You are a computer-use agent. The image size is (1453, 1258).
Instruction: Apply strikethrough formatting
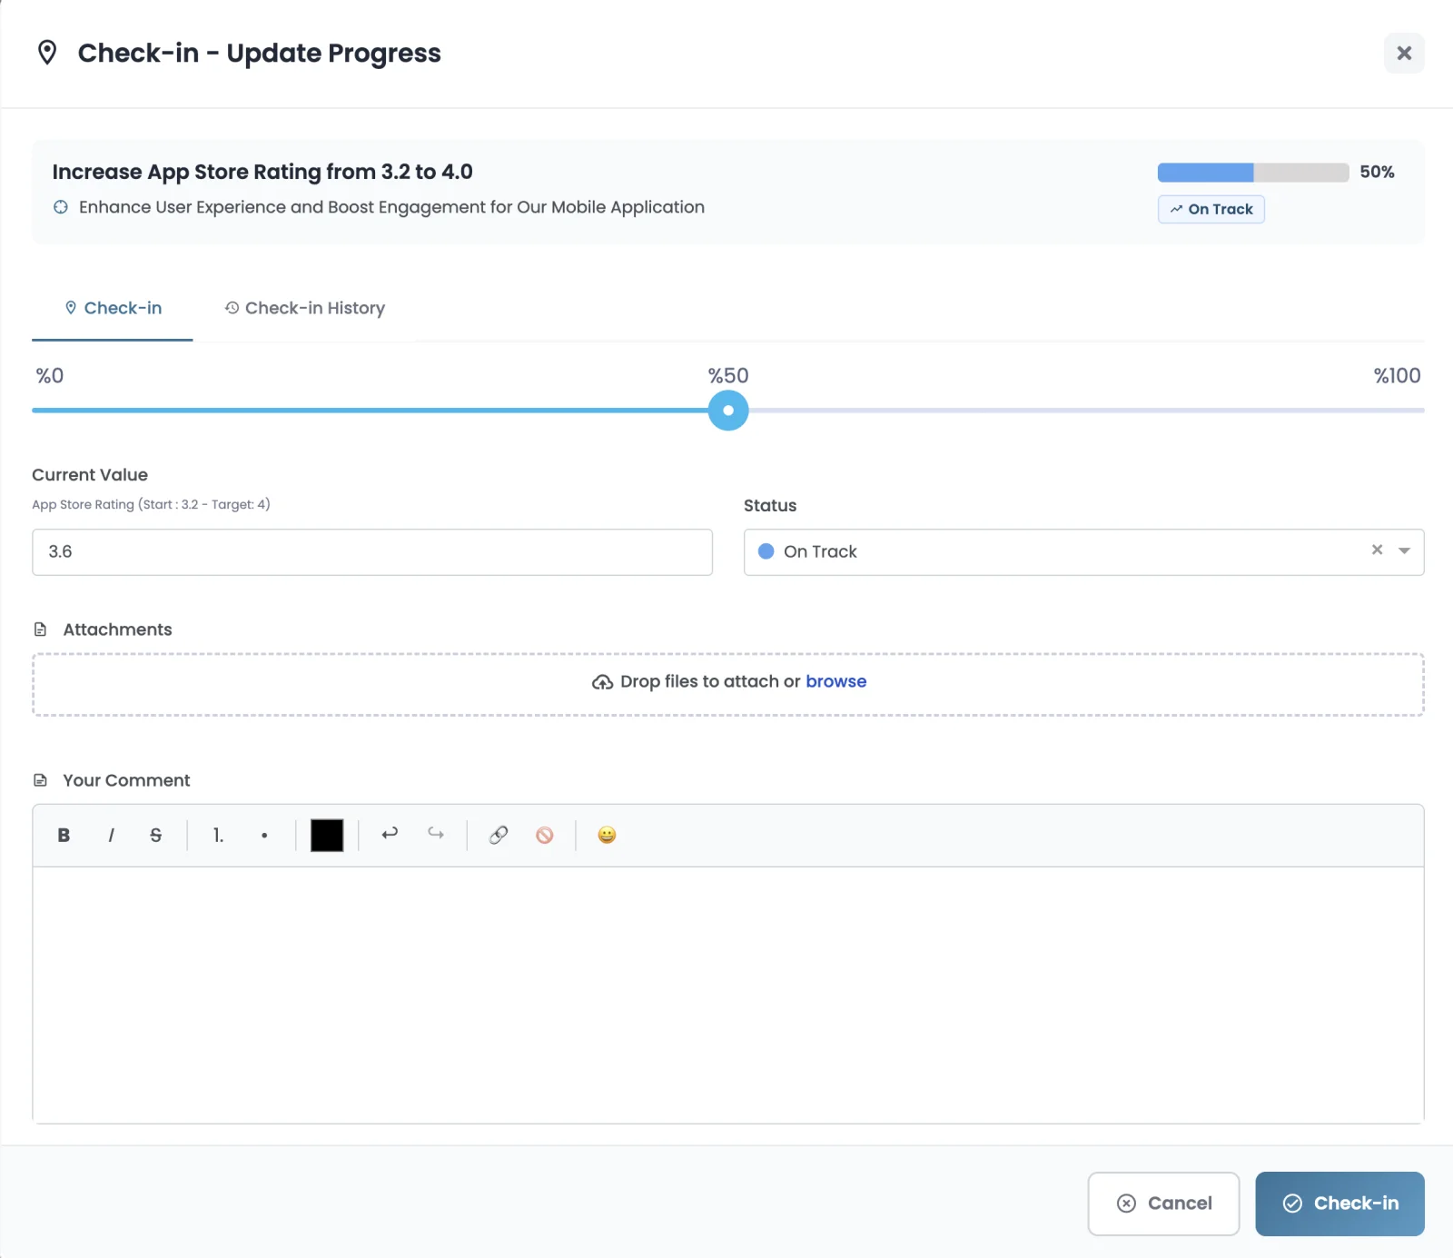click(x=155, y=835)
